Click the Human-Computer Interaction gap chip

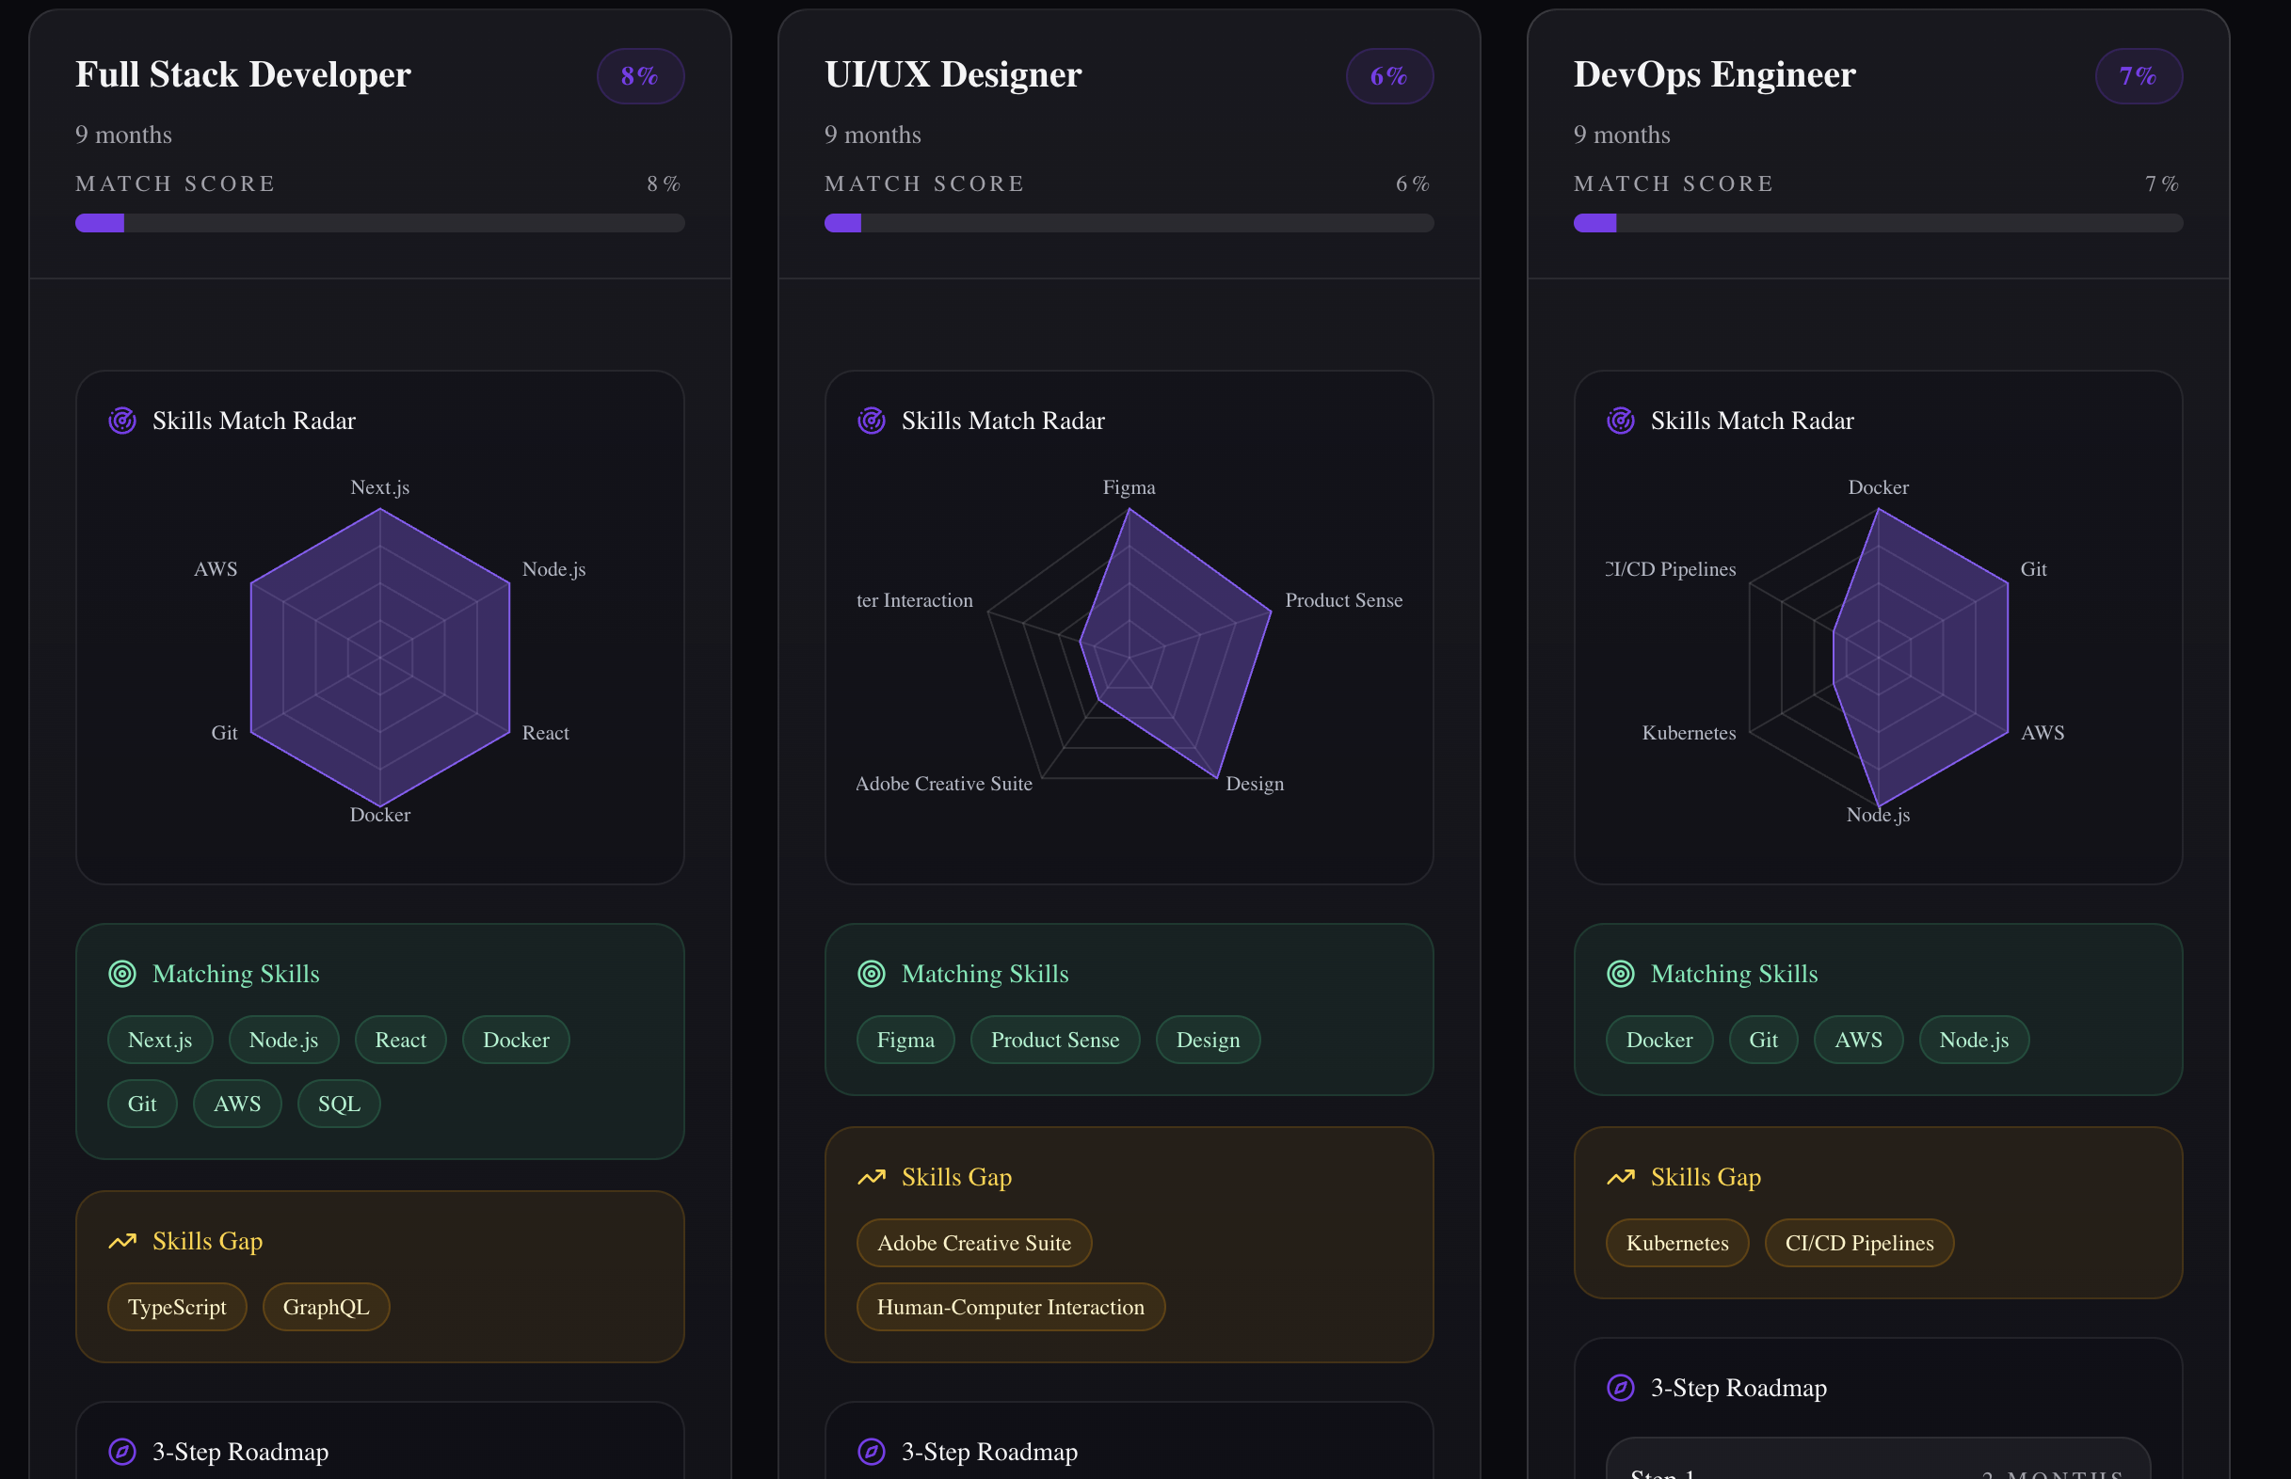point(1011,1307)
